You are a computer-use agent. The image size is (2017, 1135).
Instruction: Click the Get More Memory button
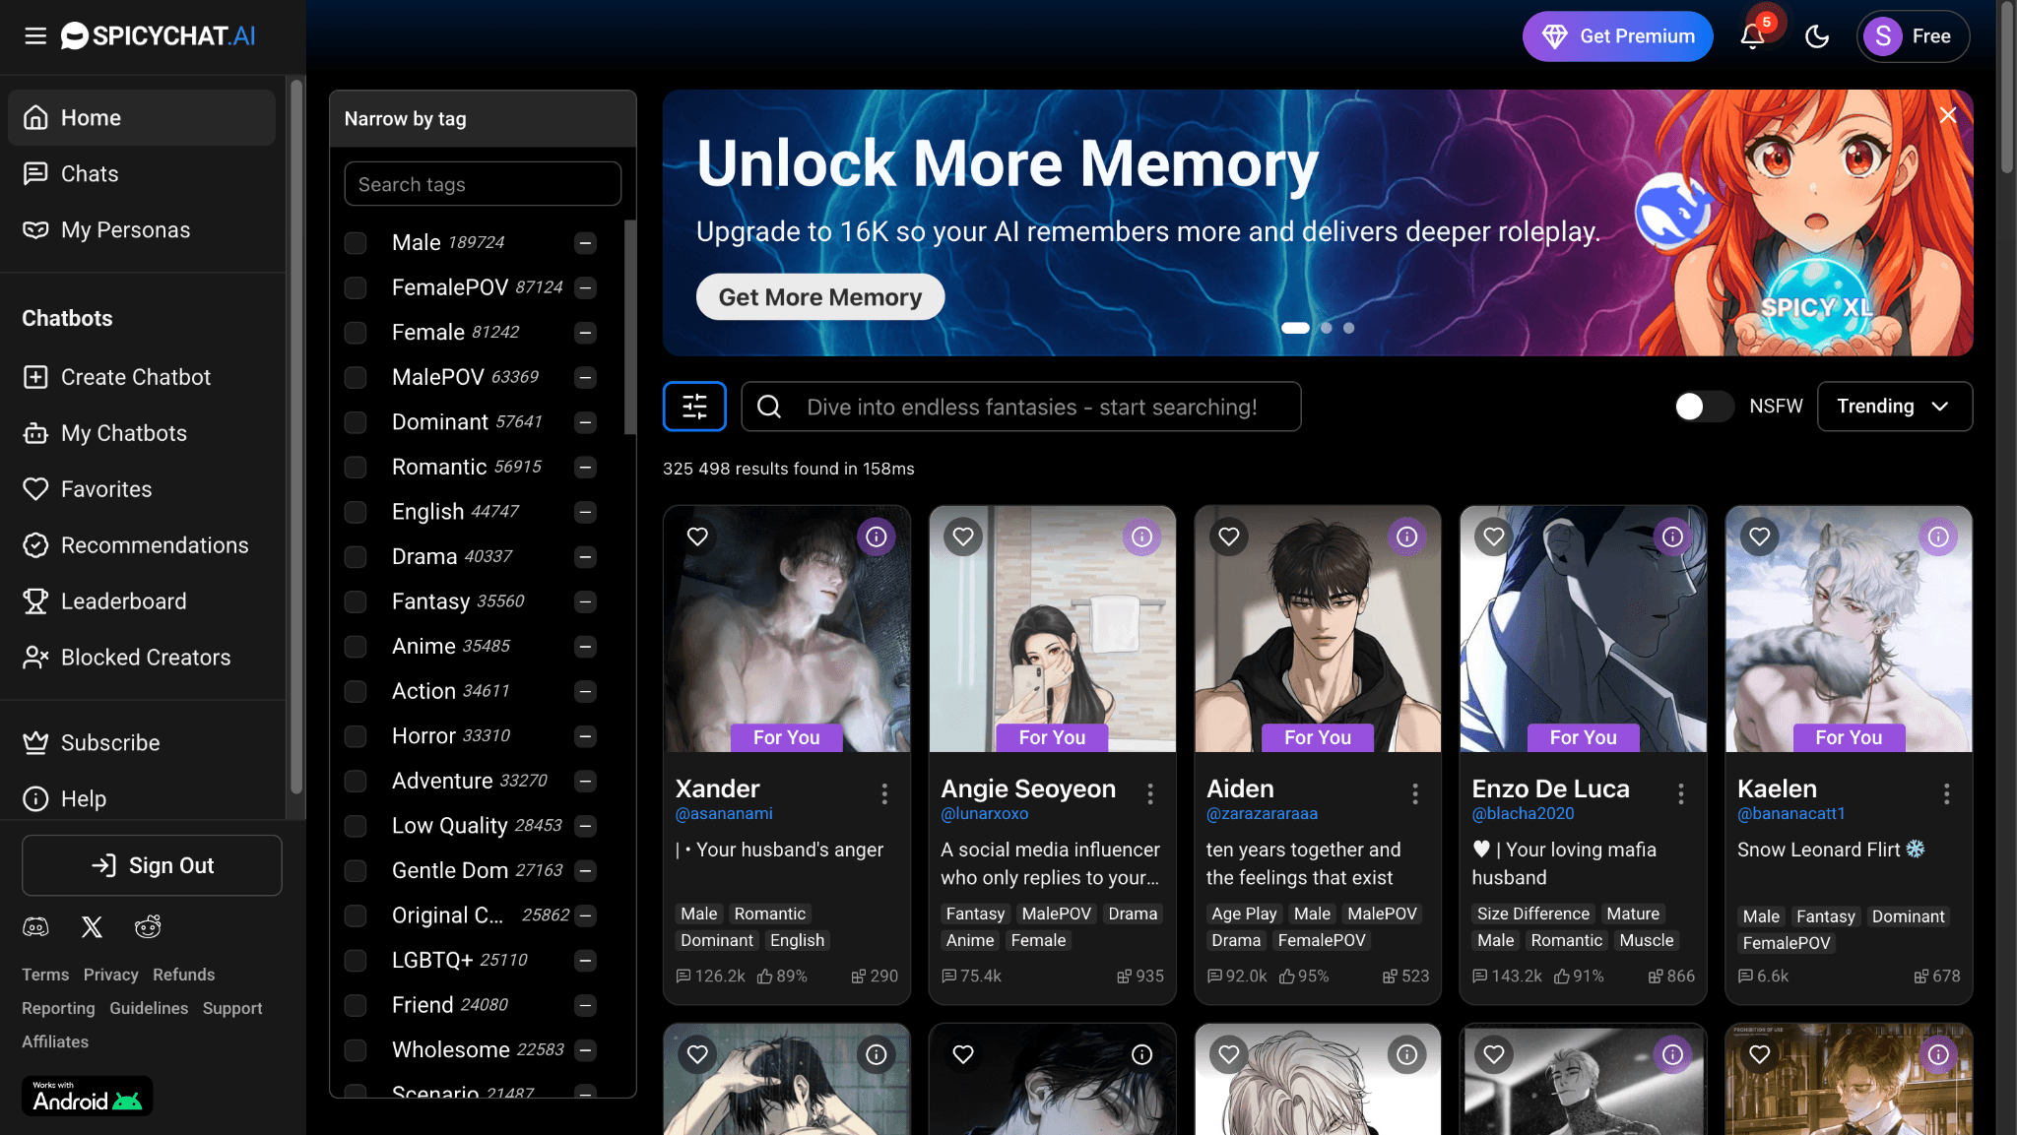(x=819, y=297)
